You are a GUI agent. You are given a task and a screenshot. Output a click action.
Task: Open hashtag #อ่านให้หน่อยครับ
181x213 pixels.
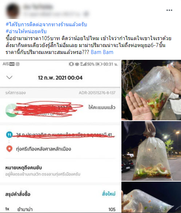click(26, 31)
